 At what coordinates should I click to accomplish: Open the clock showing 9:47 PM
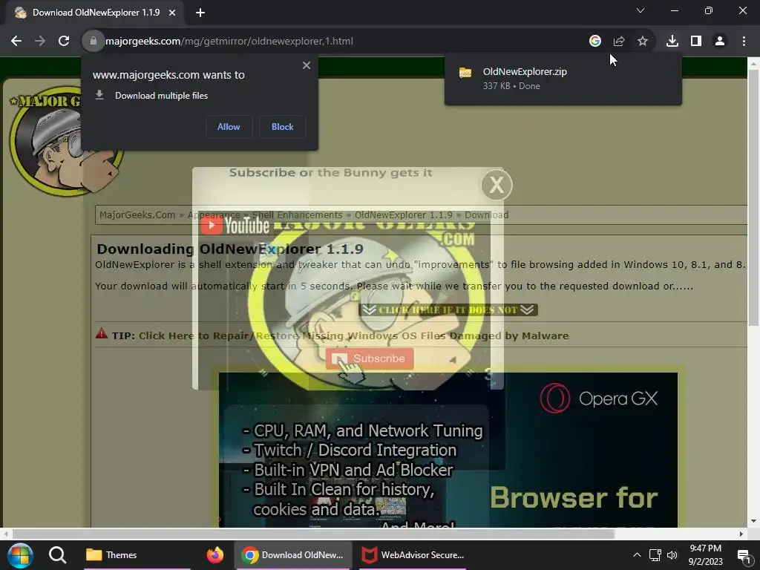(706, 555)
